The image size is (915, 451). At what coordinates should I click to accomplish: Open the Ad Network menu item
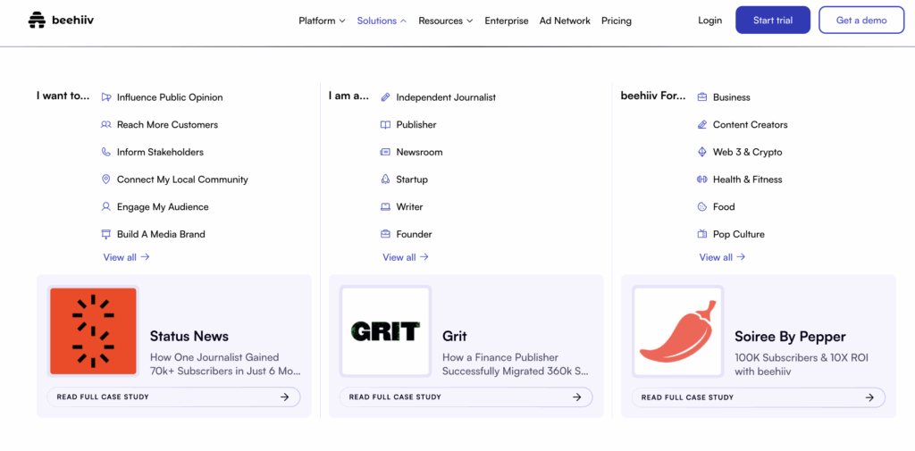(565, 21)
